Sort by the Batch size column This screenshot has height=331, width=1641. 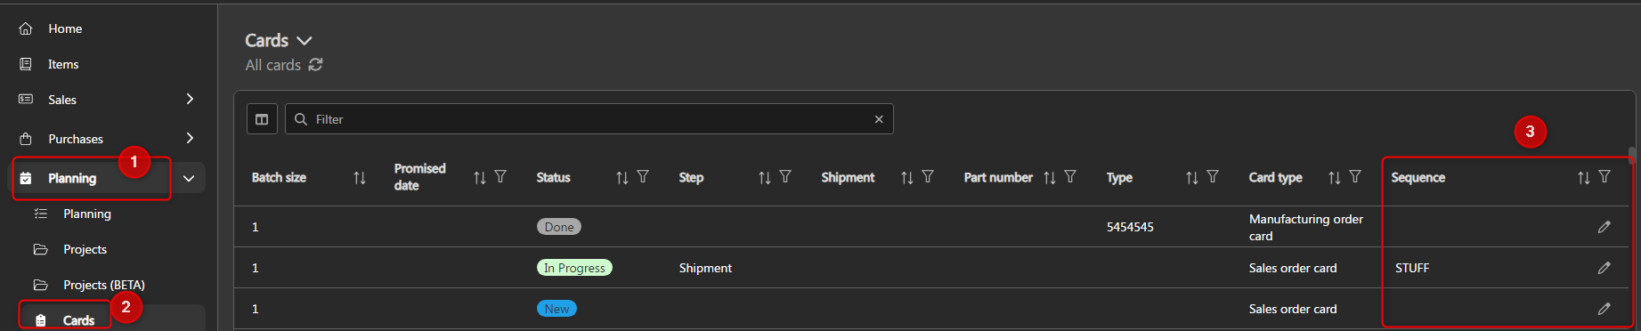click(x=360, y=178)
